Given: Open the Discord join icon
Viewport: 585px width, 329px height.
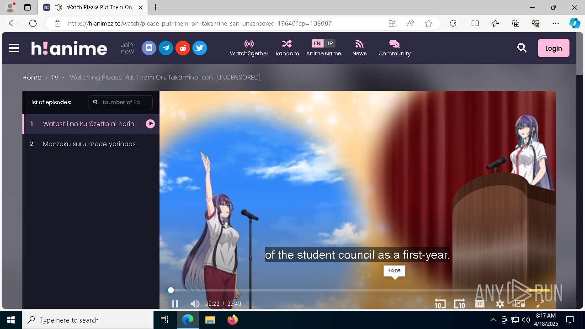Looking at the screenshot, I should (x=149, y=48).
